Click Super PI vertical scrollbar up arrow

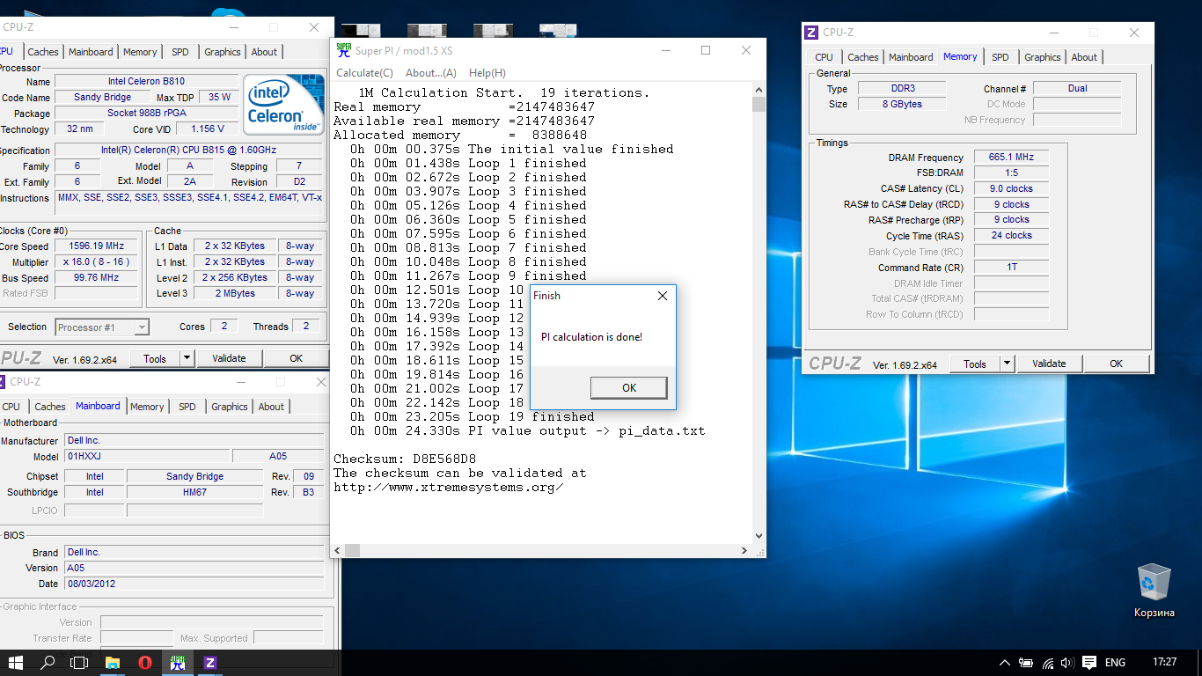[x=759, y=90]
